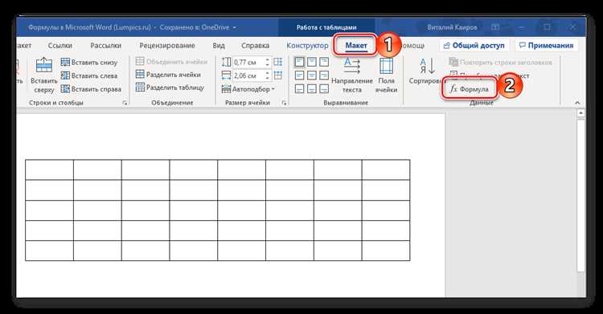Open the Примечания comments button

click(546, 45)
